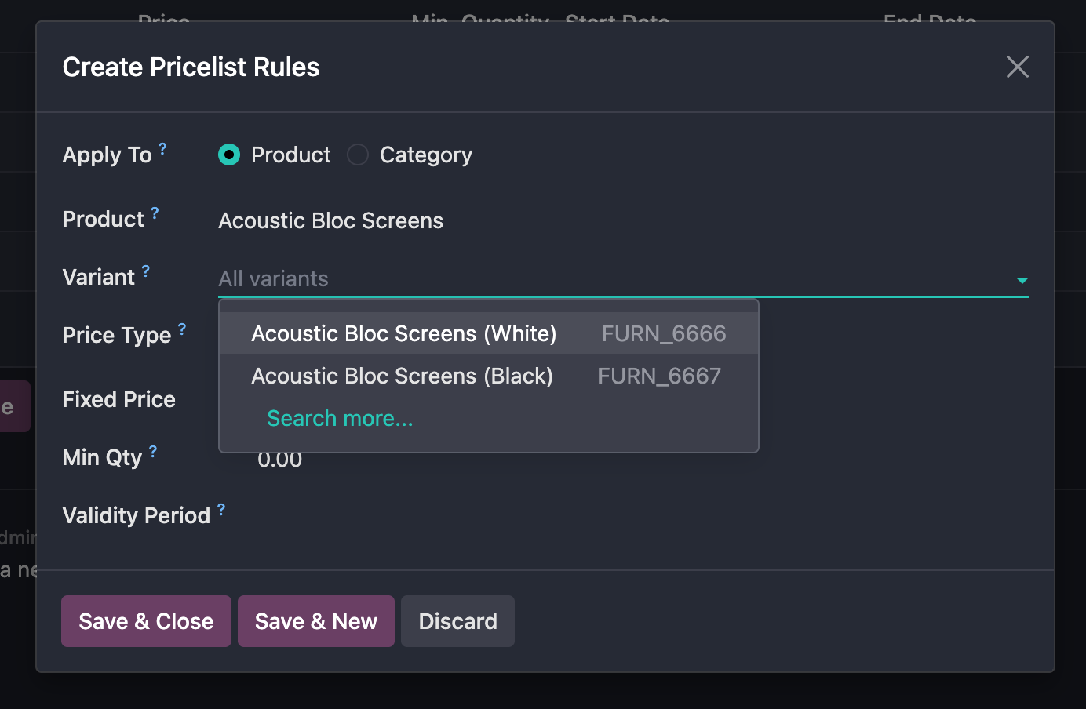Click the question mark next to Variant

[145, 271]
